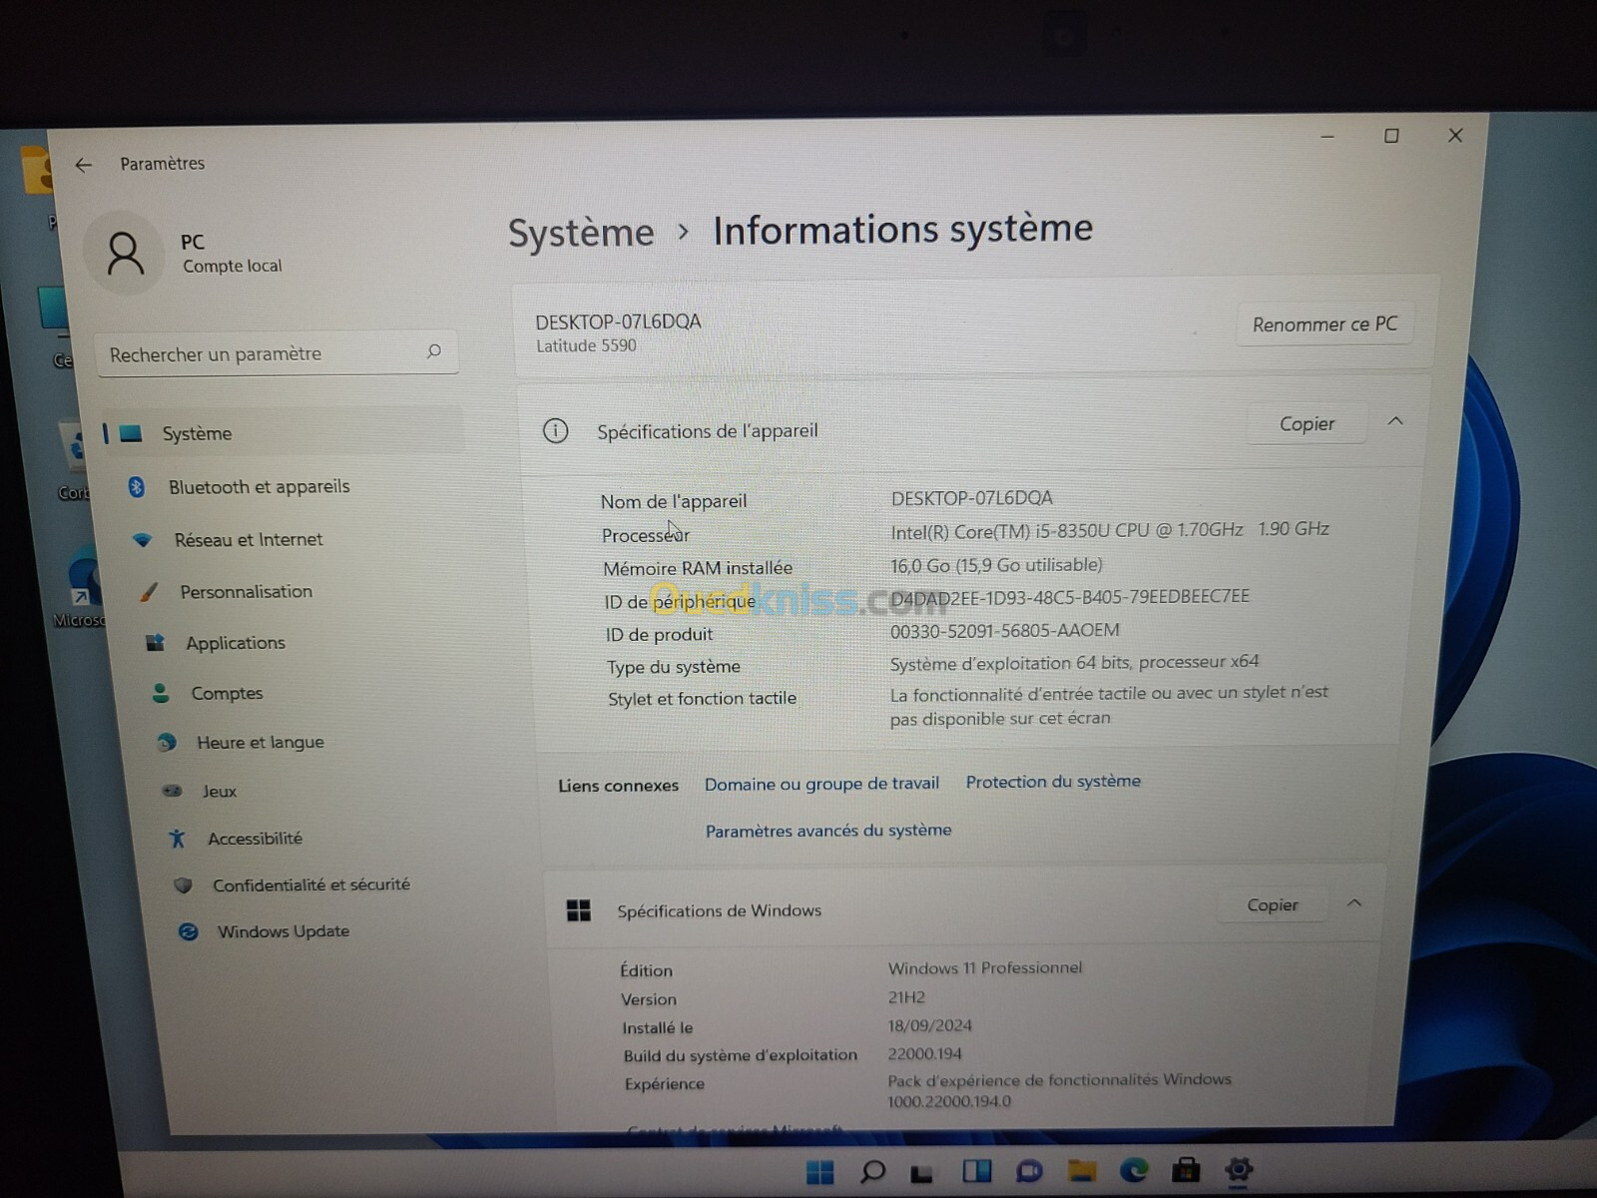The width and height of the screenshot is (1597, 1198).
Task: Click the Heure et langue globe icon
Action: (167, 742)
